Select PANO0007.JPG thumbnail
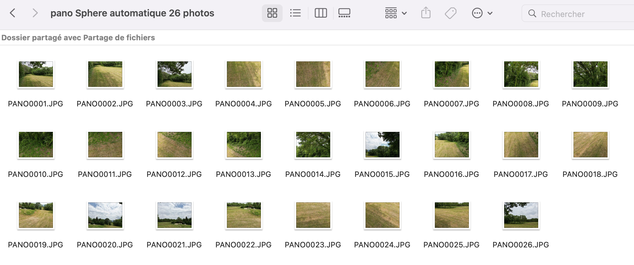The width and height of the screenshot is (634, 265). (452, 74)
